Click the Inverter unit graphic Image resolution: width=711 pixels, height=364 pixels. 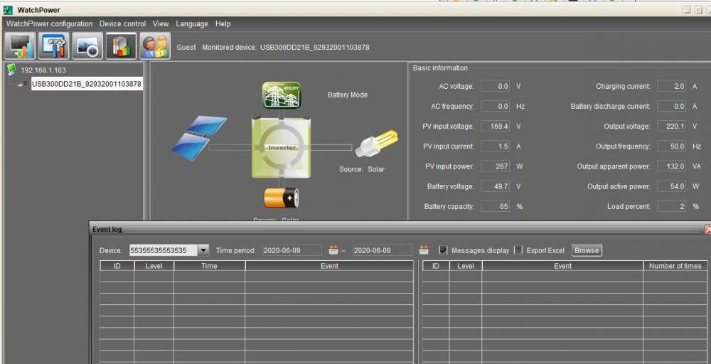pos(282,147)
